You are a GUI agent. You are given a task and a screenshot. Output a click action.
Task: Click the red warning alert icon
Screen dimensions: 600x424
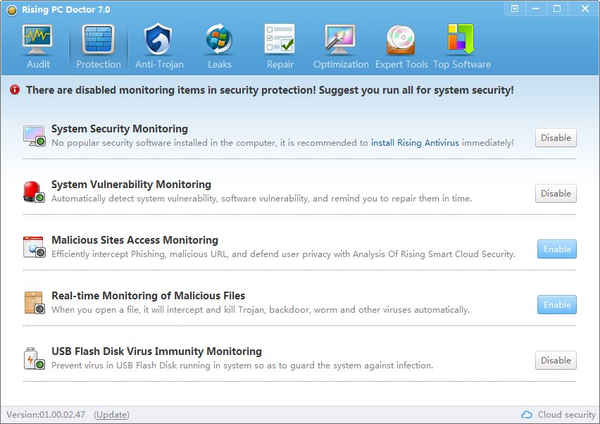click(x=15, y=90)
